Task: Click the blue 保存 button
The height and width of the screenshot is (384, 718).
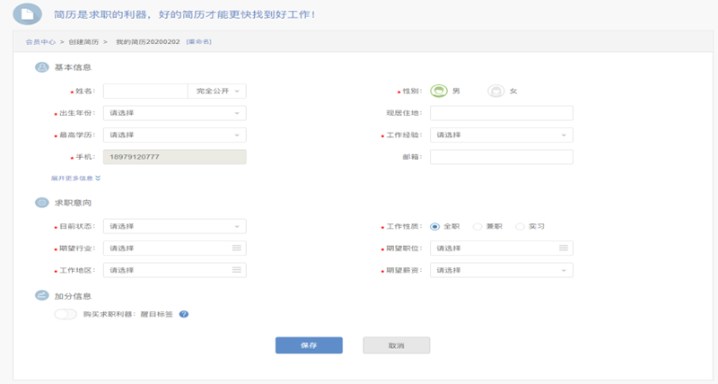Action: [x=309, y=345]
